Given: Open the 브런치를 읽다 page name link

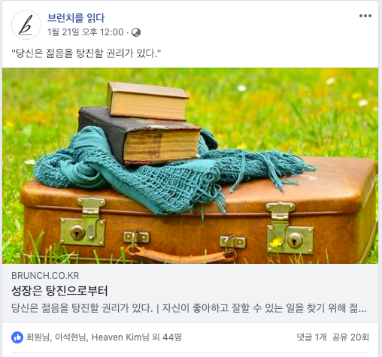Looking at the screenshot, I should click(76, 18).
